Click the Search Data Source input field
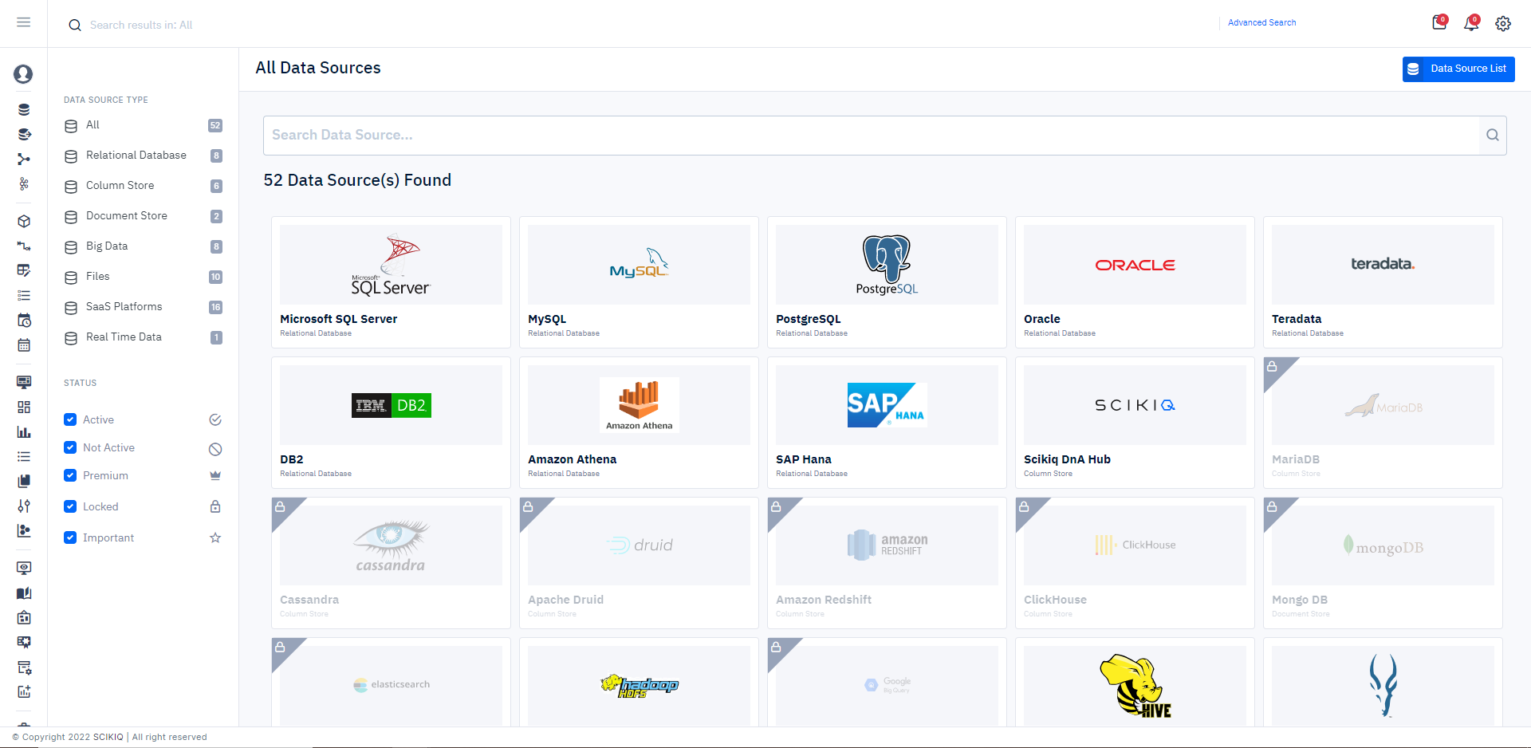Screen dimensions: 1531x748 click(872, 136)
